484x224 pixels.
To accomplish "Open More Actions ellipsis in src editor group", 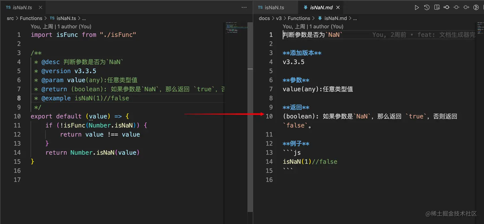I will [244, 7].
